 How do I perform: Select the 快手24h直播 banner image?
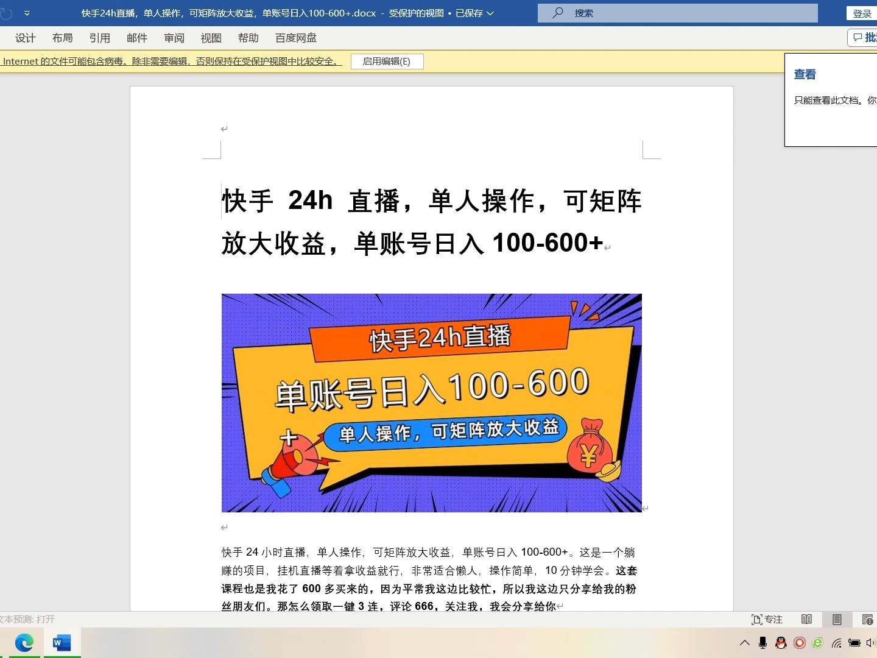point(431,403)
